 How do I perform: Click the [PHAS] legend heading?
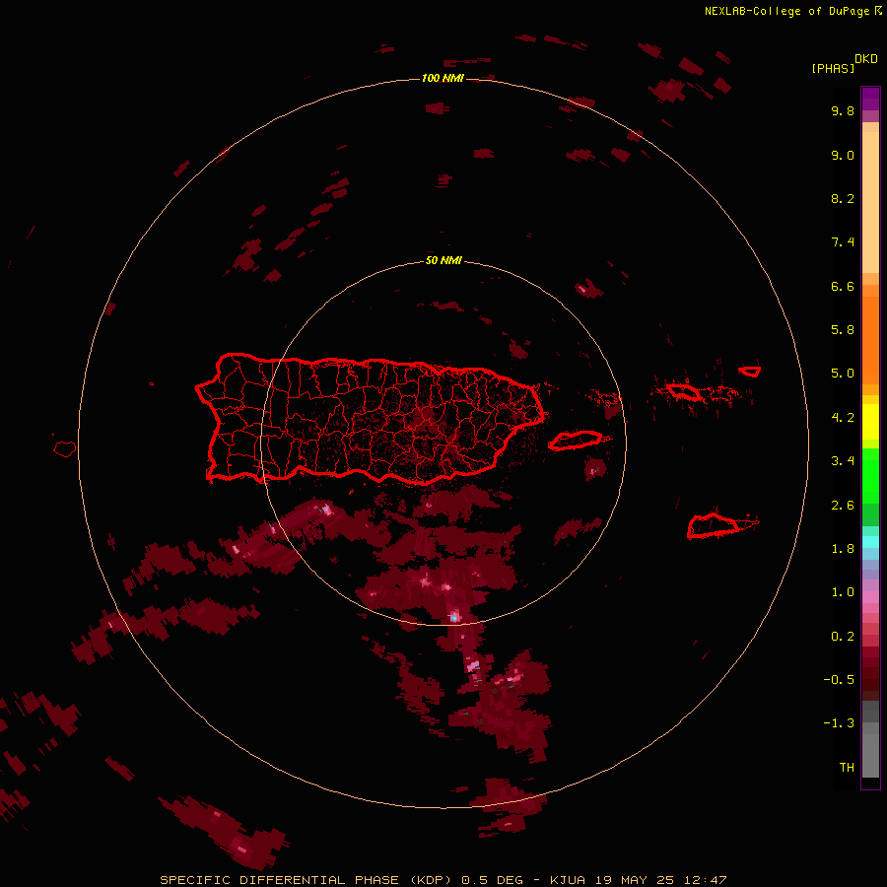(833, 68)
